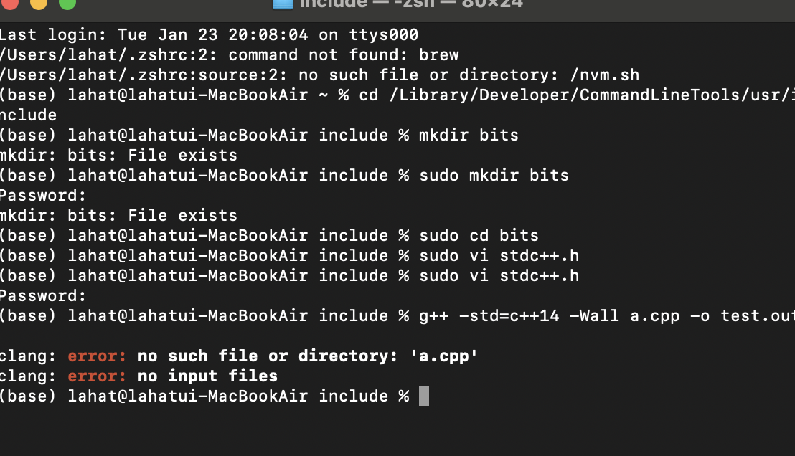Click the first red 'error:' text
The image size is (795, 456).
coord(97,356)
